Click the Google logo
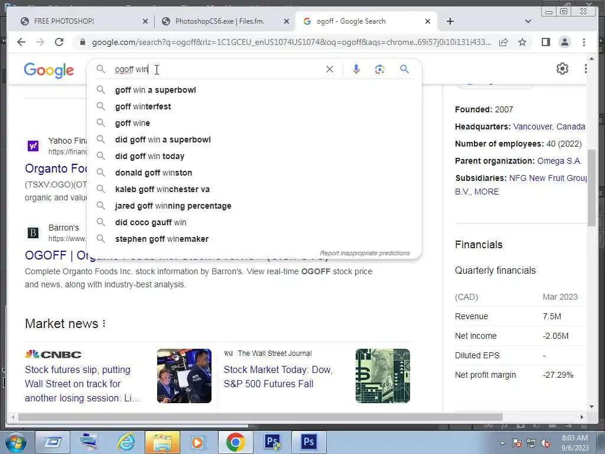The height and width of the screenshot is (454, 605). 48,71
